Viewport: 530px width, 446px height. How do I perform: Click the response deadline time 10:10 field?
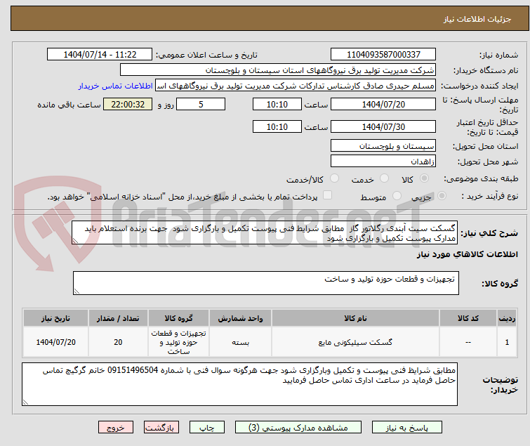277,104
